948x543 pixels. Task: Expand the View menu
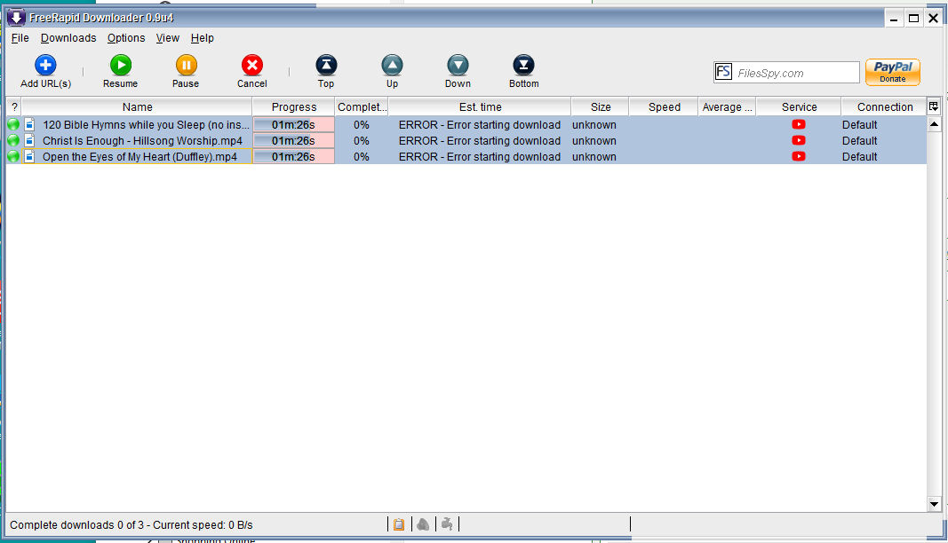point(167,38)
